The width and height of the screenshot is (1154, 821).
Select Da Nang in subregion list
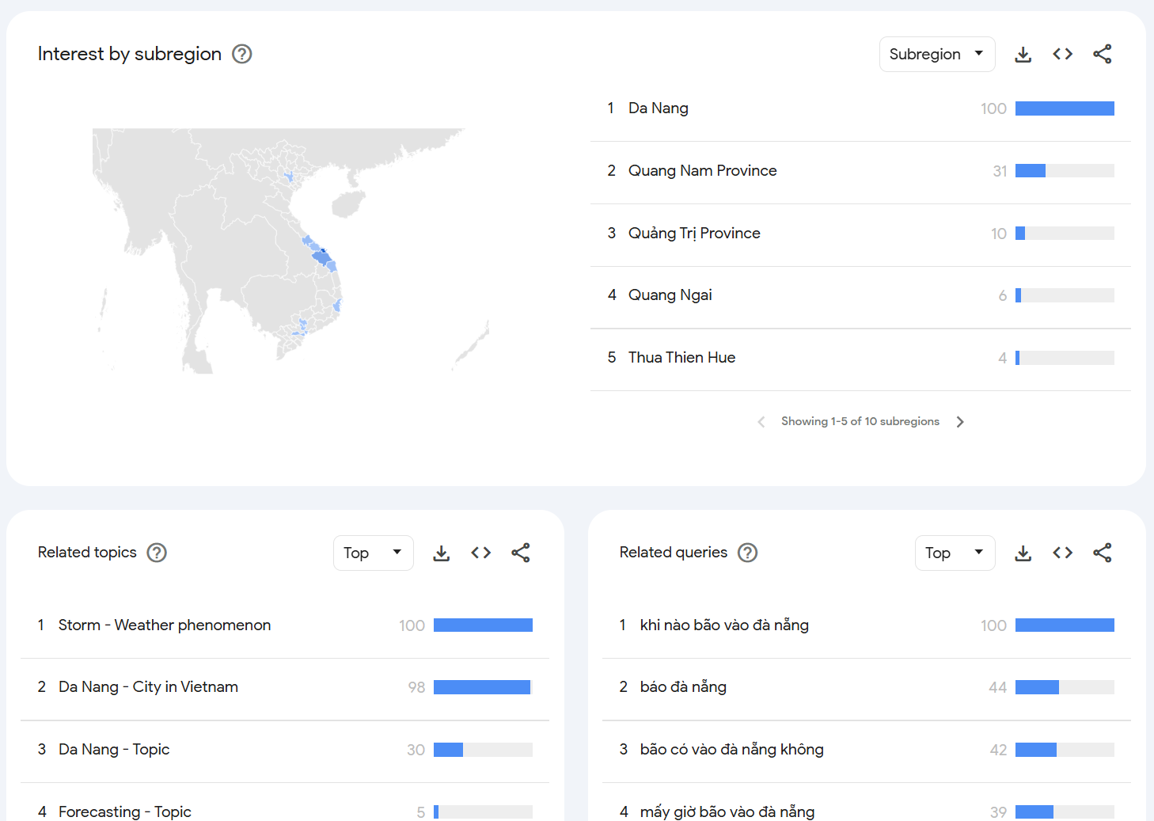pos(658,108)
